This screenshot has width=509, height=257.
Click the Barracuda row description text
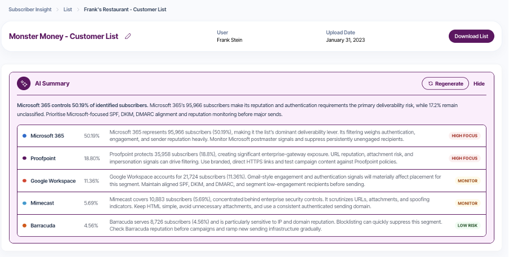coord(276,225)
